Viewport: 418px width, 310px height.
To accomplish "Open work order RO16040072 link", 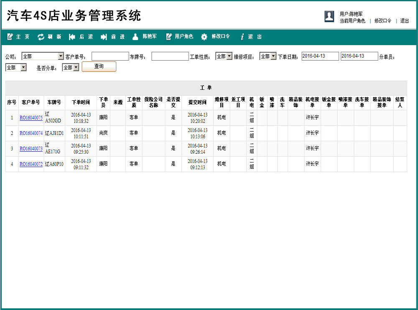I will 31,164.
